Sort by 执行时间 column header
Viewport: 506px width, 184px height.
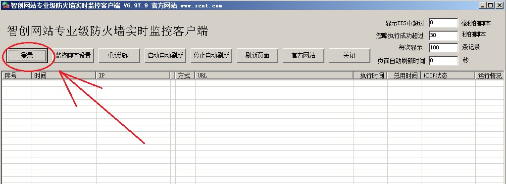(370, 75)
